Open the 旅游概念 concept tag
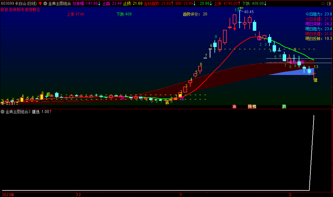Image resolution: width=333 pixels, height=197 pixels. pyautogui.click(x=32, y=9)
